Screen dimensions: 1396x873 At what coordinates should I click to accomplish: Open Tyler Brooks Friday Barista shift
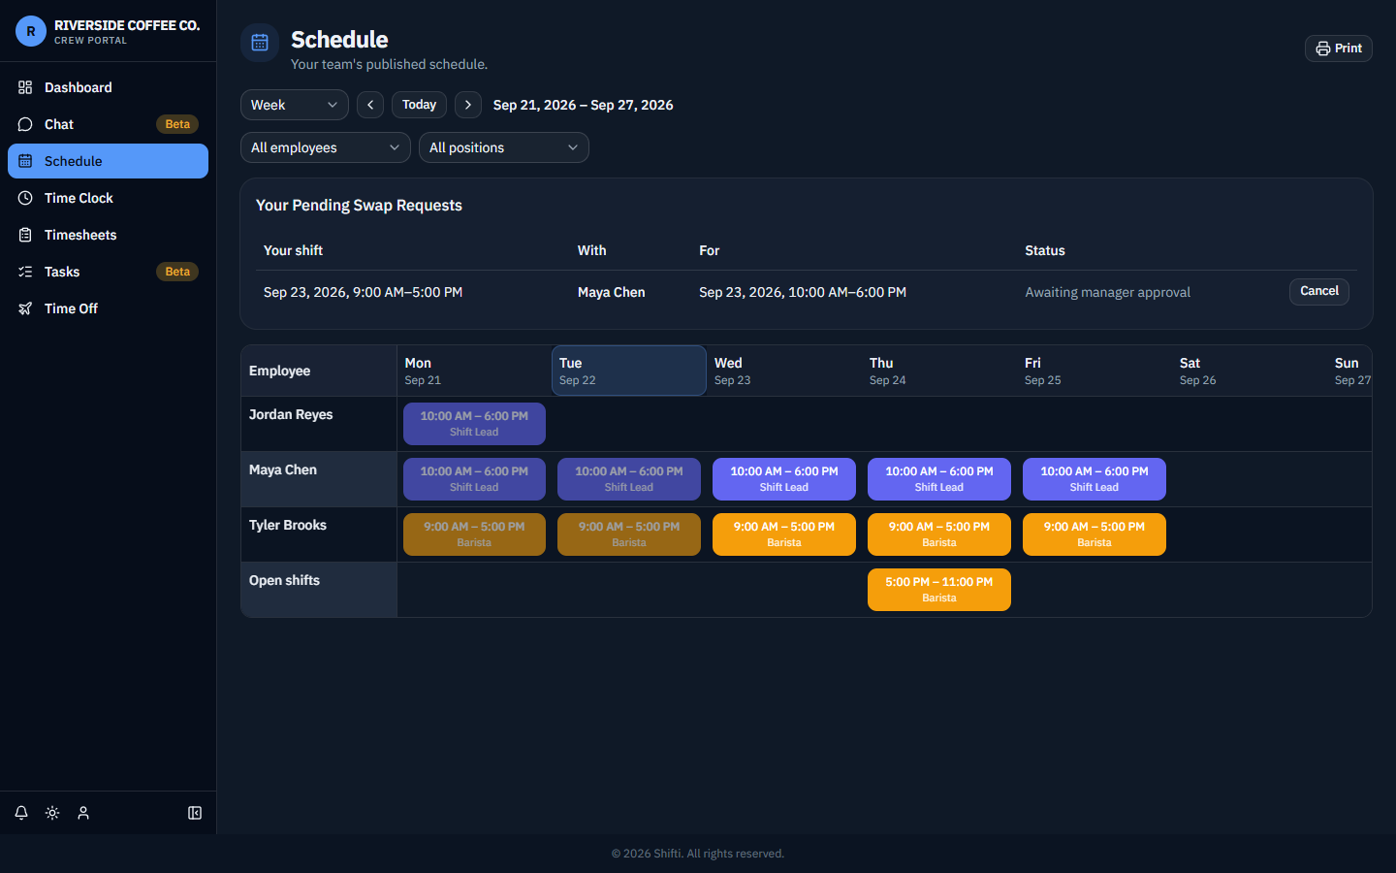[1095, 534]
